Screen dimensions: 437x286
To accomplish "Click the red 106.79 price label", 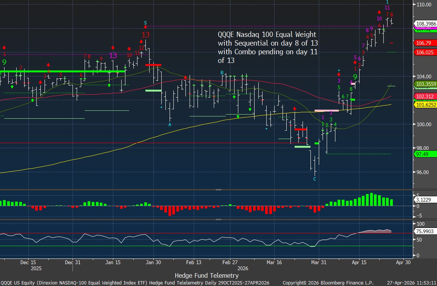I will pos(423,43).
